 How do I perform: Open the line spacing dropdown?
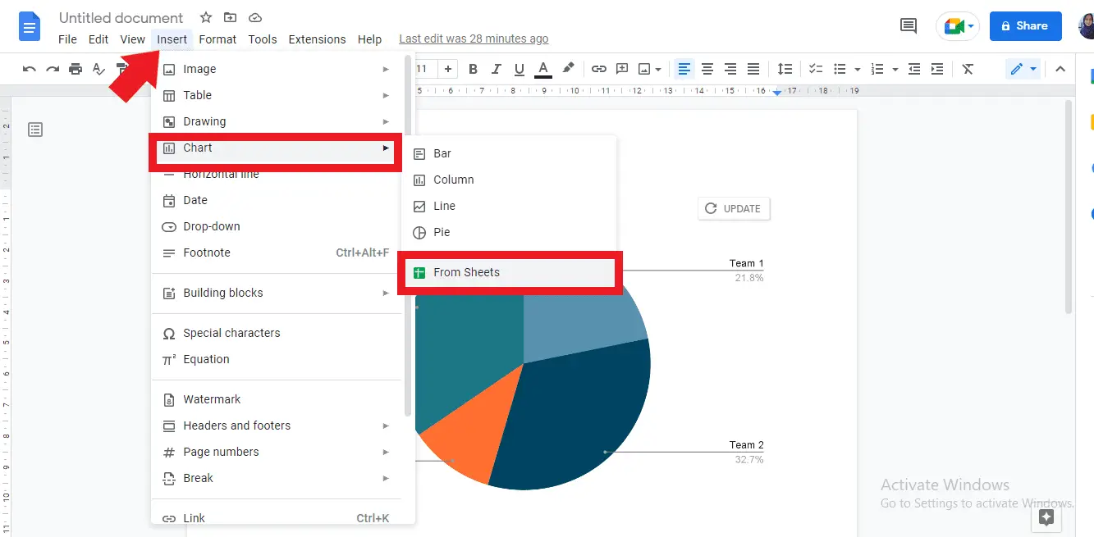point(784,69)
